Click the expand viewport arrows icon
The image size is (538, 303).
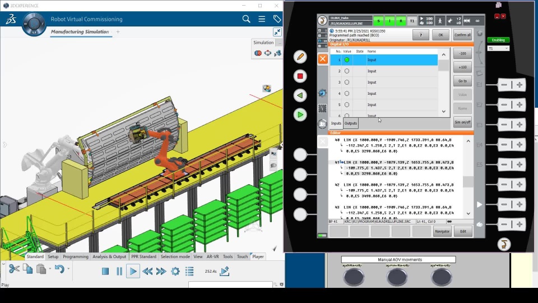(x=277, y=32)
